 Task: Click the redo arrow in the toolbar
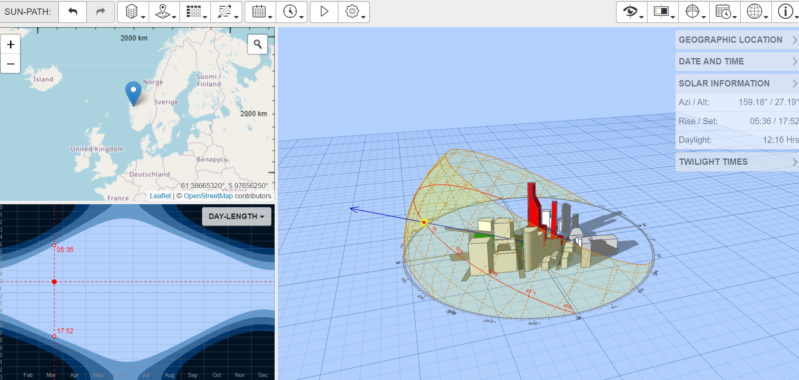coord(100,12)
